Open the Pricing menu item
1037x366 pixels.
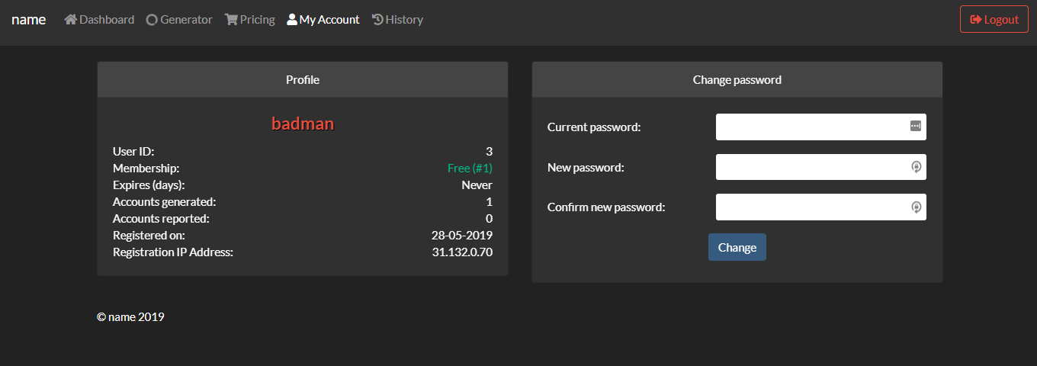click(250, 20)
